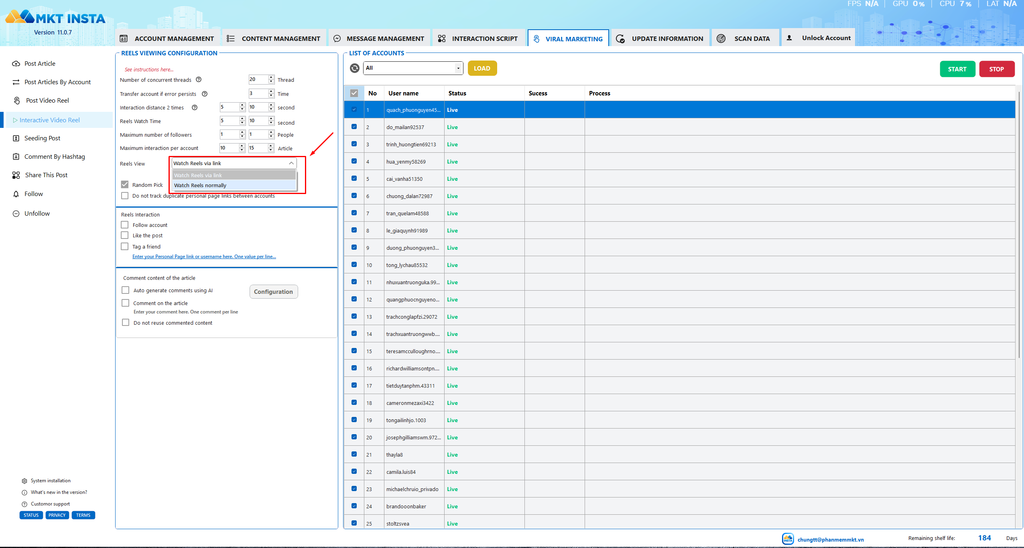Toggle the Random Pick checkbox
The width and height of the screenshot is (1024, 548).
pyautogui.click(x=125, y=185)
